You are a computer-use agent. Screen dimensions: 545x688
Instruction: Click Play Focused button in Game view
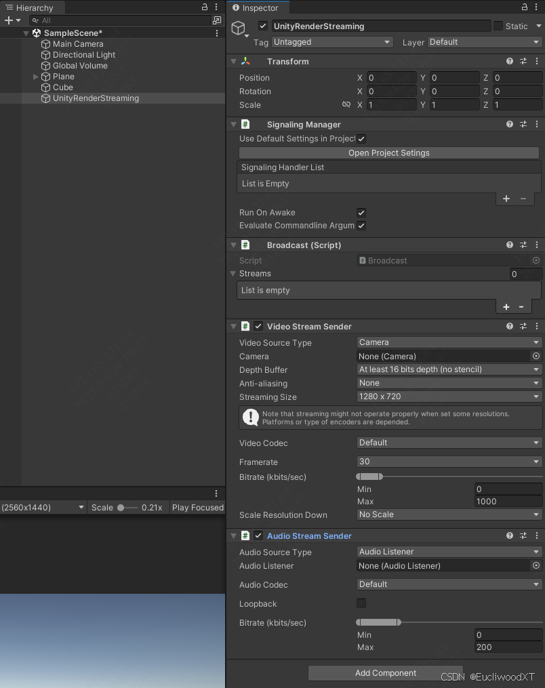point(197,508)
